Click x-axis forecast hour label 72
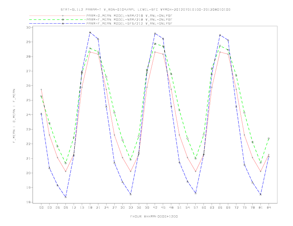The height and width of the screenshot is (226, 293). pyautogui.click(x=236, y=208)
